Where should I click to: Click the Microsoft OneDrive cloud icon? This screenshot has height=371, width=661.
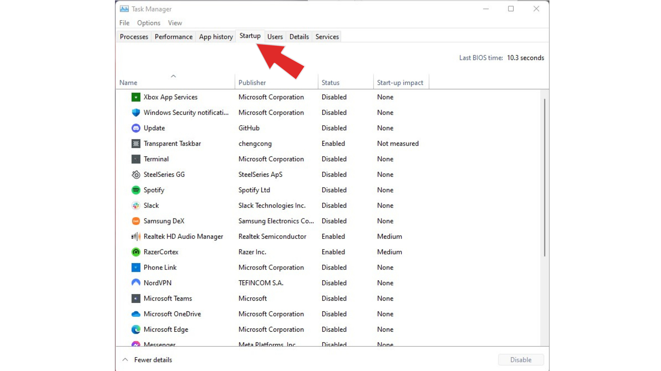pos(136,314)
